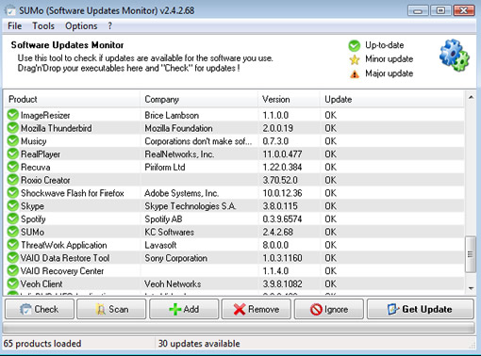481x356 pixels.
Task: Open the Options menu
Action: coord(81,25)
